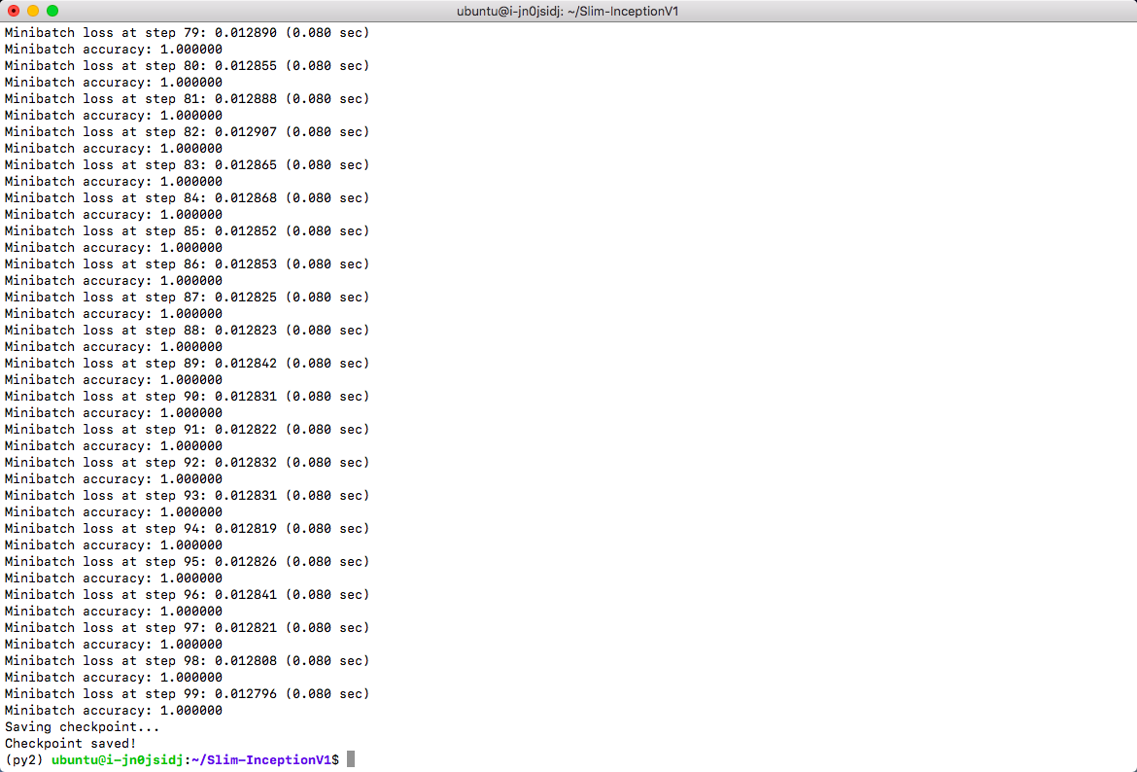Image resolution: width=1137 pixels, height=772 pixels.
Task: Click the "Checkpoint saved!" output line
Action: pyautogui.click(x=70, y=743)
